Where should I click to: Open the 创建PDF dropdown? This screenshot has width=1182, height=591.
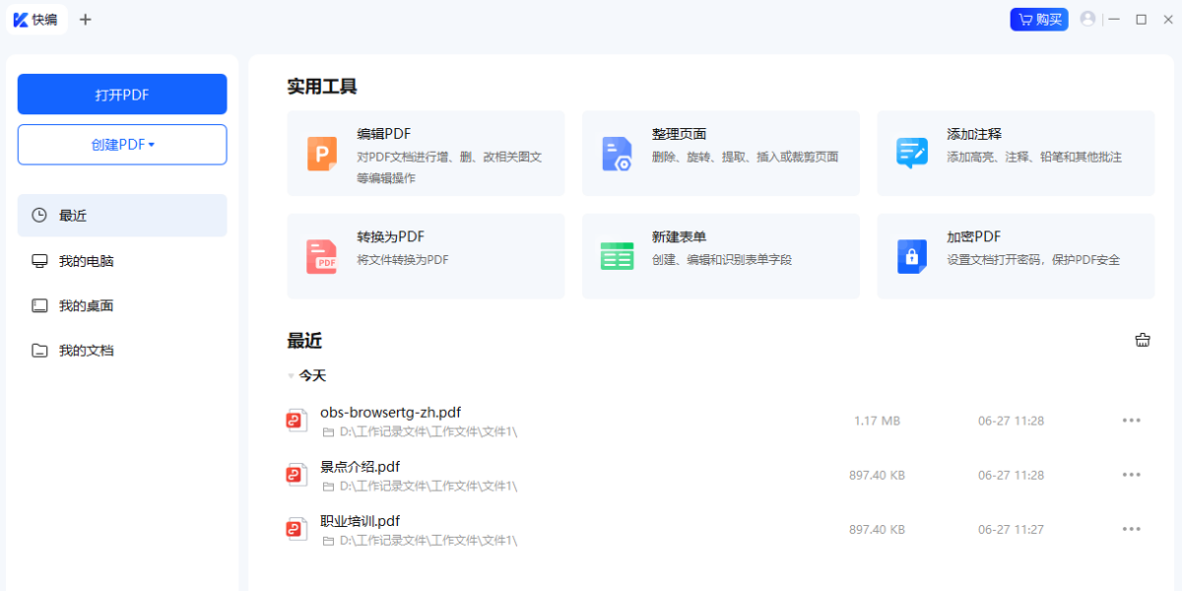pos(122,145)
